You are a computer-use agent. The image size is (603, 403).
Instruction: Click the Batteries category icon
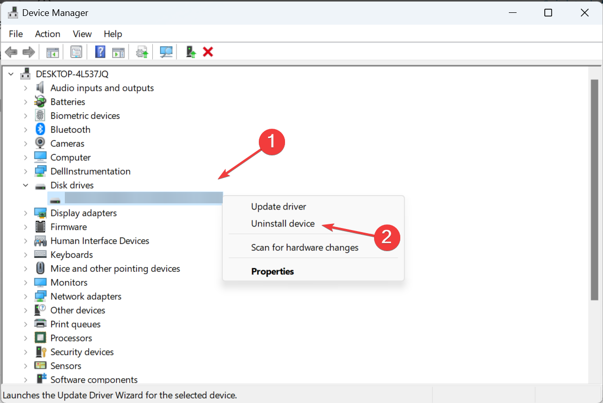coord(40,101)
